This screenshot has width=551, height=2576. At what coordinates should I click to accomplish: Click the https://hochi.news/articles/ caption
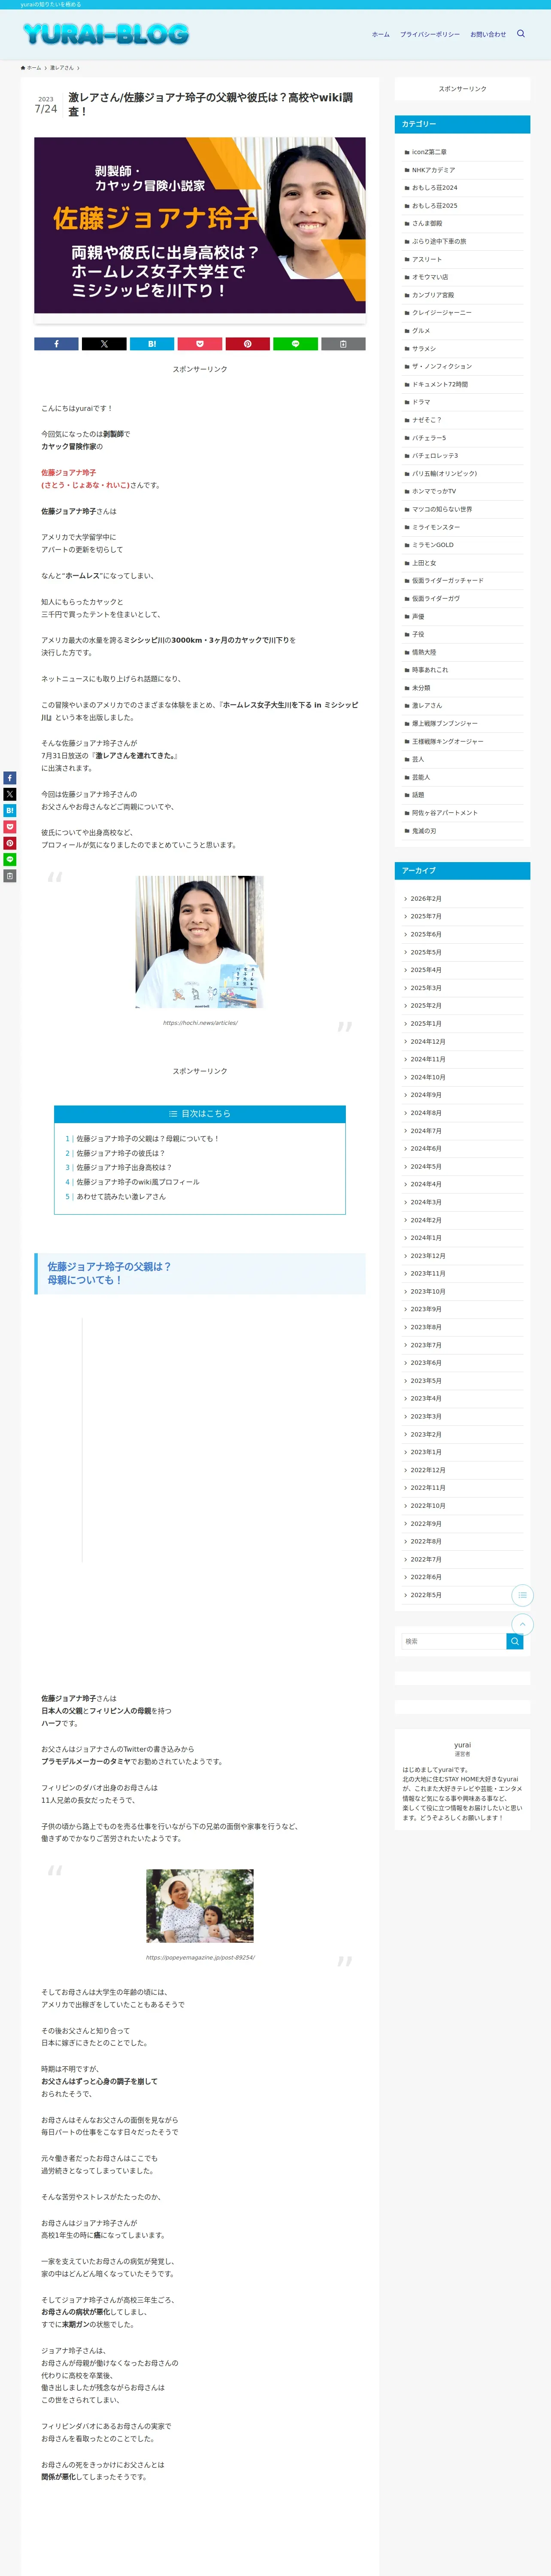[200, 1023]
